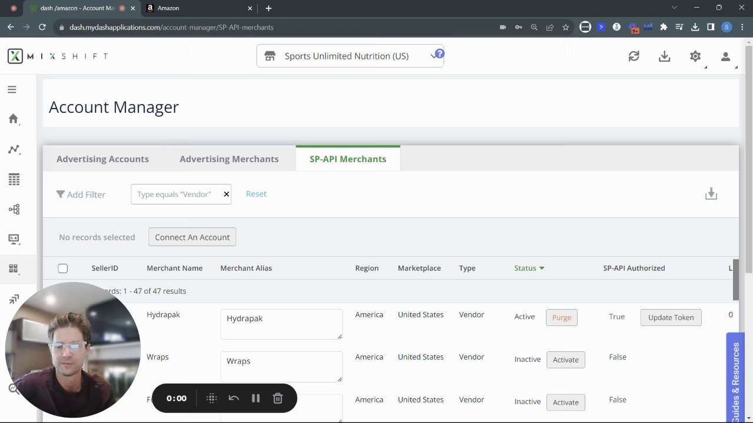This screenshot has height=423, width=753.
Task: Remove the Type equals Vendor filter
Action: coord(226,194)
